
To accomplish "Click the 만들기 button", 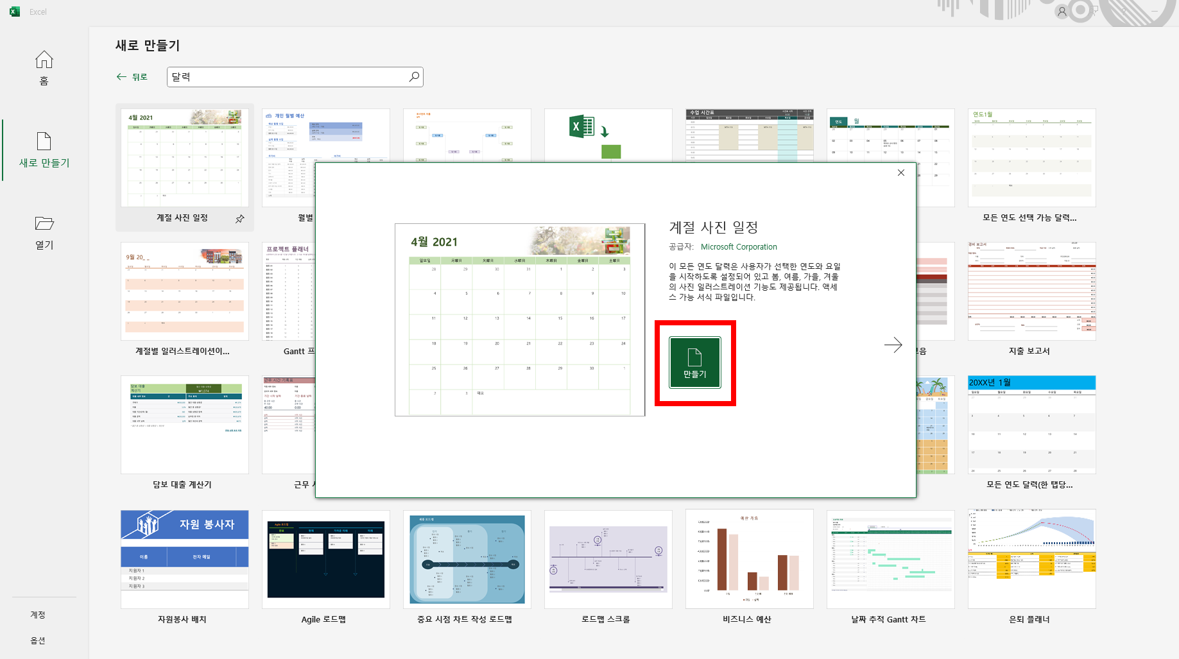I will [x=695, y=361].
